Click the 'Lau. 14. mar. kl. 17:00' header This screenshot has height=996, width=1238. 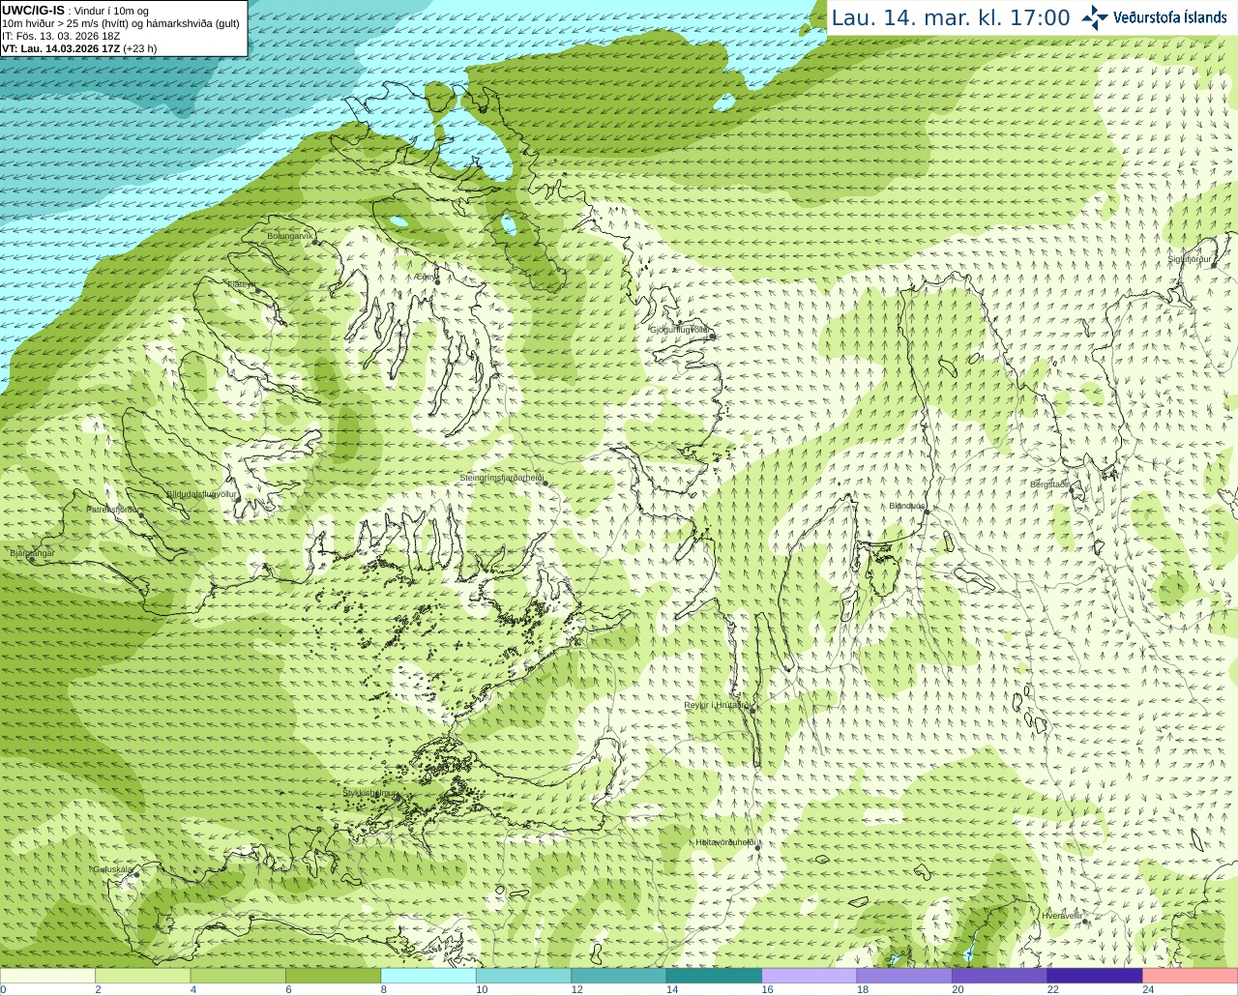(951, 18)
